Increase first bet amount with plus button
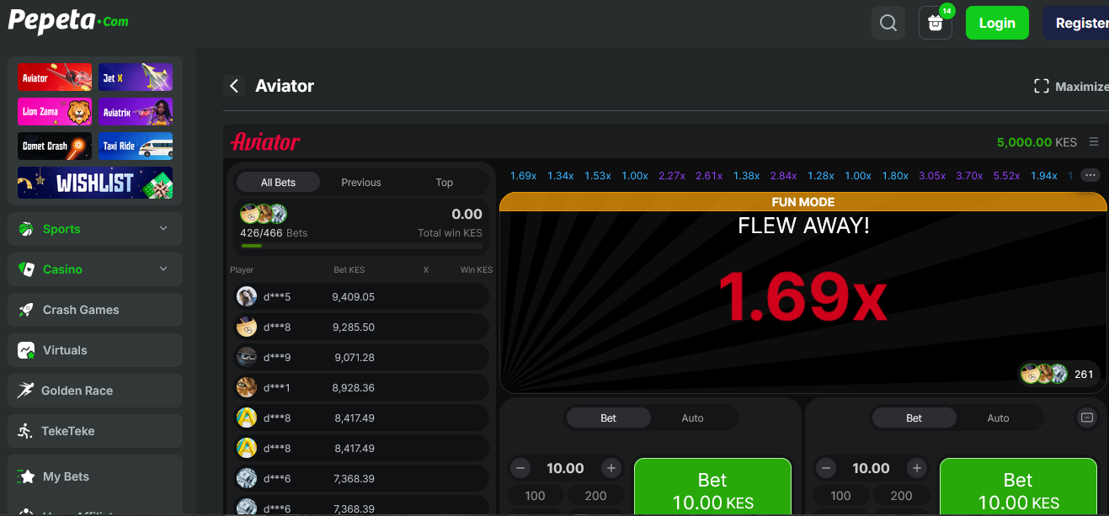1109x516 pixels. 611,468
